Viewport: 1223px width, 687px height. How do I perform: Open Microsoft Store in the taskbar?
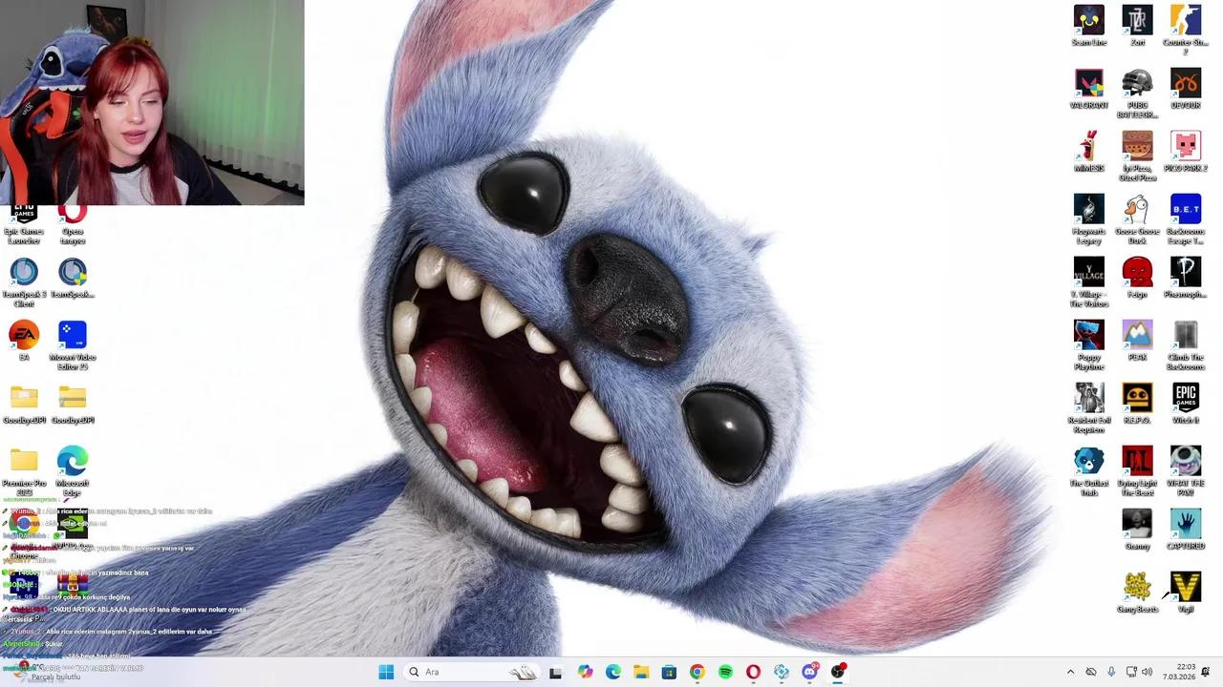(669, 672)
